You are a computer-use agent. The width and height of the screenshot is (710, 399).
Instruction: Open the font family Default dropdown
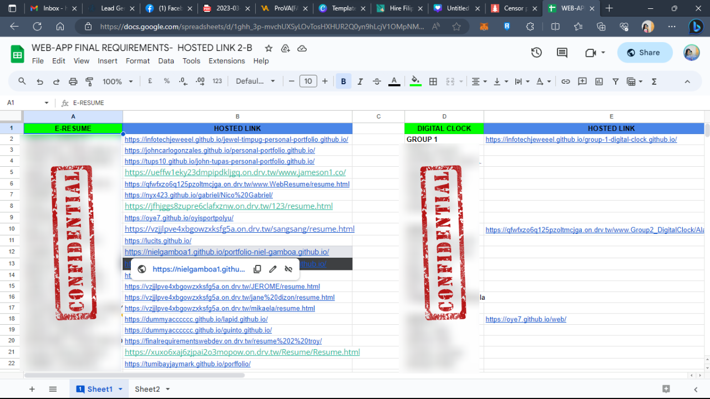coord(255,81)
